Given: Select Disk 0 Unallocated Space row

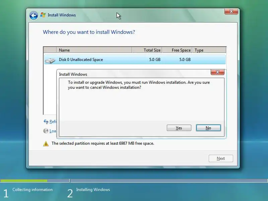Looking at the screenshot, I should pyautogui.click(x=135, y=60).
